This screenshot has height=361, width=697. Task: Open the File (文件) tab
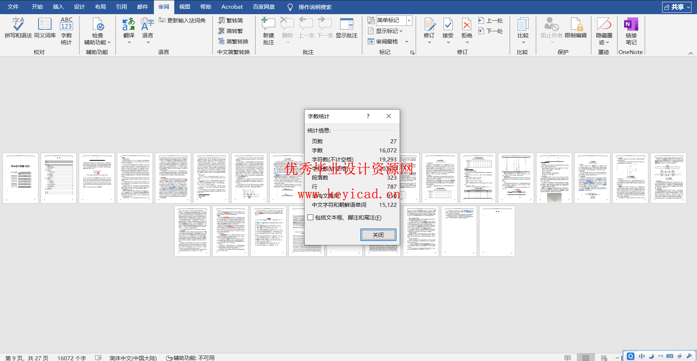[13, 7]
